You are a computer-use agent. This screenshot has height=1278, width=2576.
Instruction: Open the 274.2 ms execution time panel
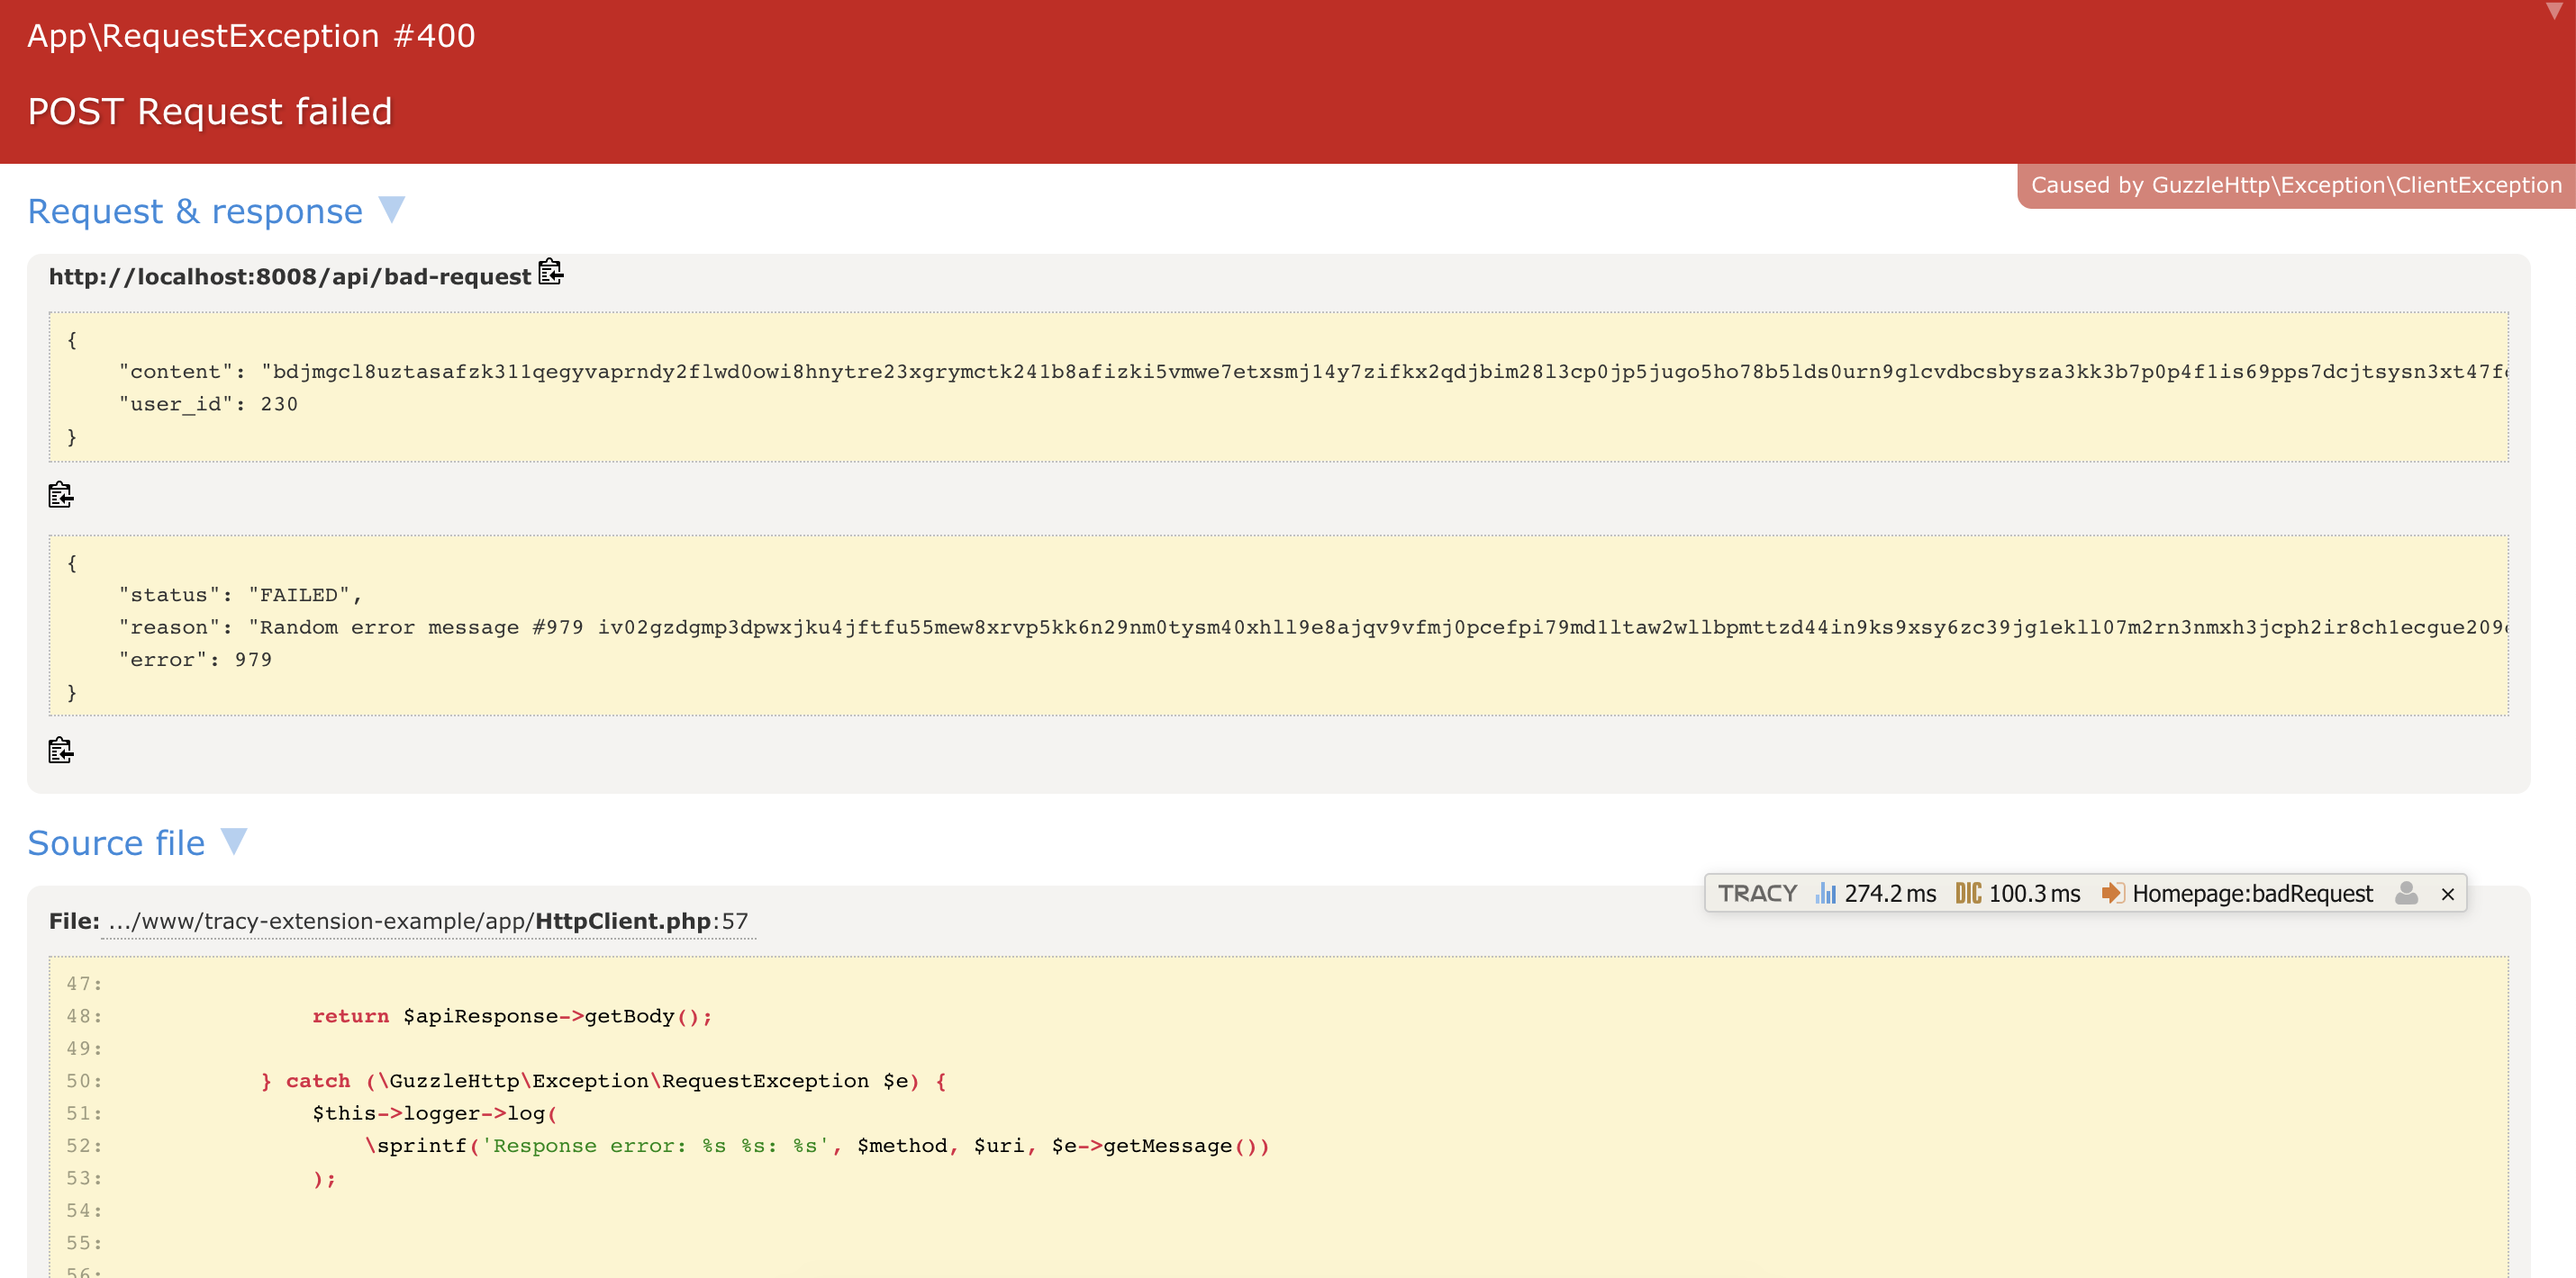(x=1876, y=894)
